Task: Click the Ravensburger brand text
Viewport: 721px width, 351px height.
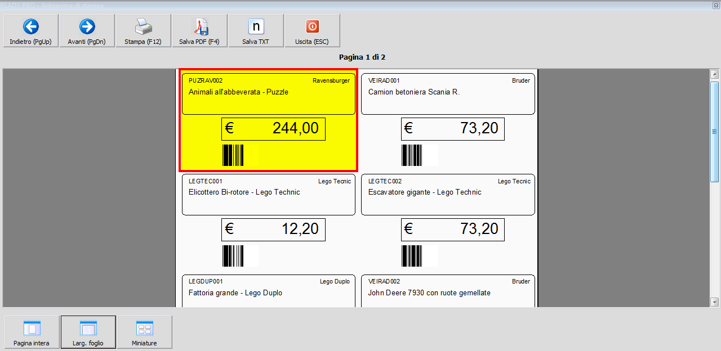Action: (x=331, y=80)
